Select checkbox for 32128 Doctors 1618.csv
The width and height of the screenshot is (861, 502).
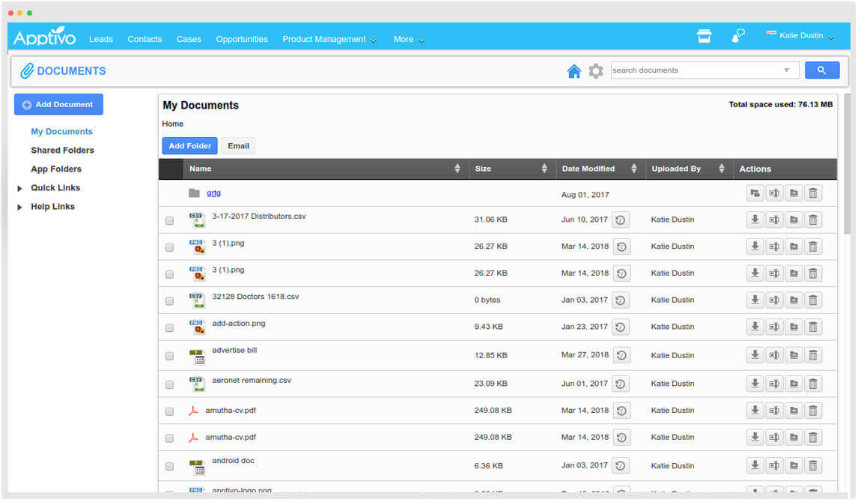coord(169,301)
